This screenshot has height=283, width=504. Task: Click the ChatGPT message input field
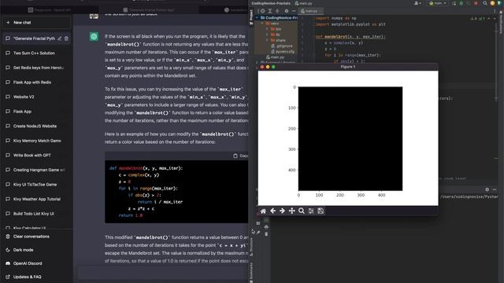click(x=162, y=273)
